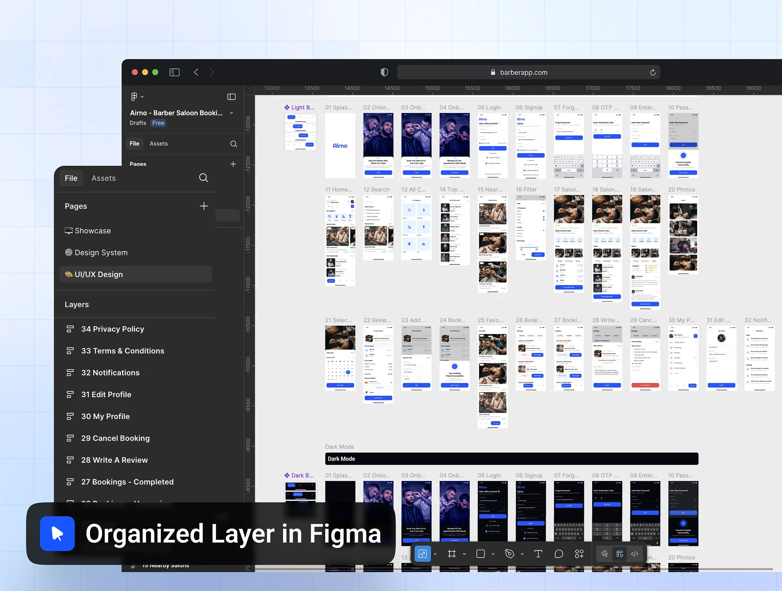
Task: Select the Text tool
Action: (x=538, y=554)
